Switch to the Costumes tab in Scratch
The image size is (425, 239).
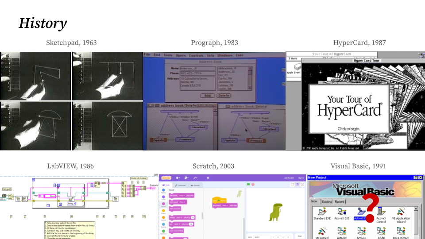pos(181,185)
